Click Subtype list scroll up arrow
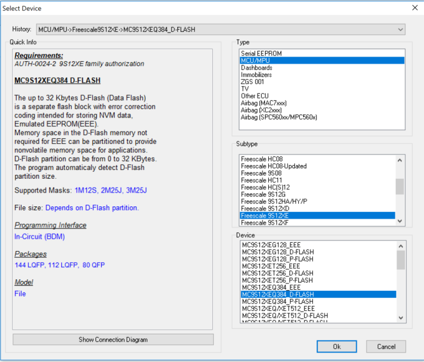 click(400, 161)
